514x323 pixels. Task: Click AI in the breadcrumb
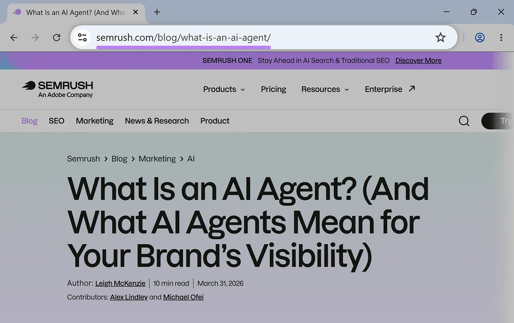tap(191, 159)
